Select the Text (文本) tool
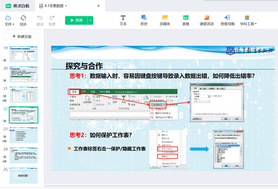The width and height of the screenshot is (278, 189). [x=123, y=20]
